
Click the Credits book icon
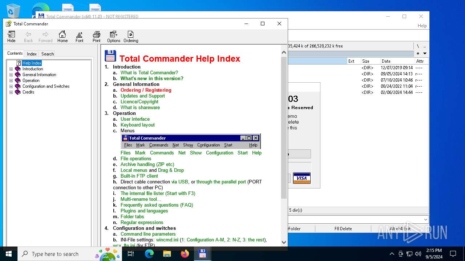tap(18, 92)
